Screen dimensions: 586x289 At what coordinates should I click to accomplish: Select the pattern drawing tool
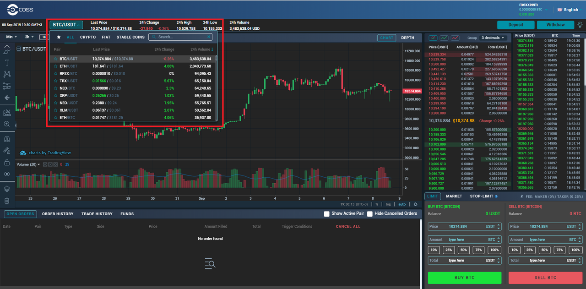(x=7, y=74)
